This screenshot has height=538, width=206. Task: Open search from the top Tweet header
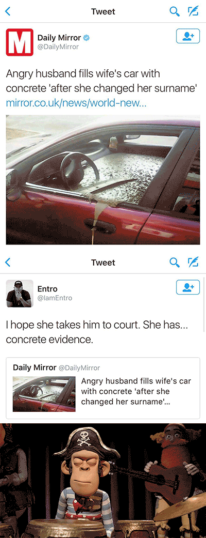[175, 12]
